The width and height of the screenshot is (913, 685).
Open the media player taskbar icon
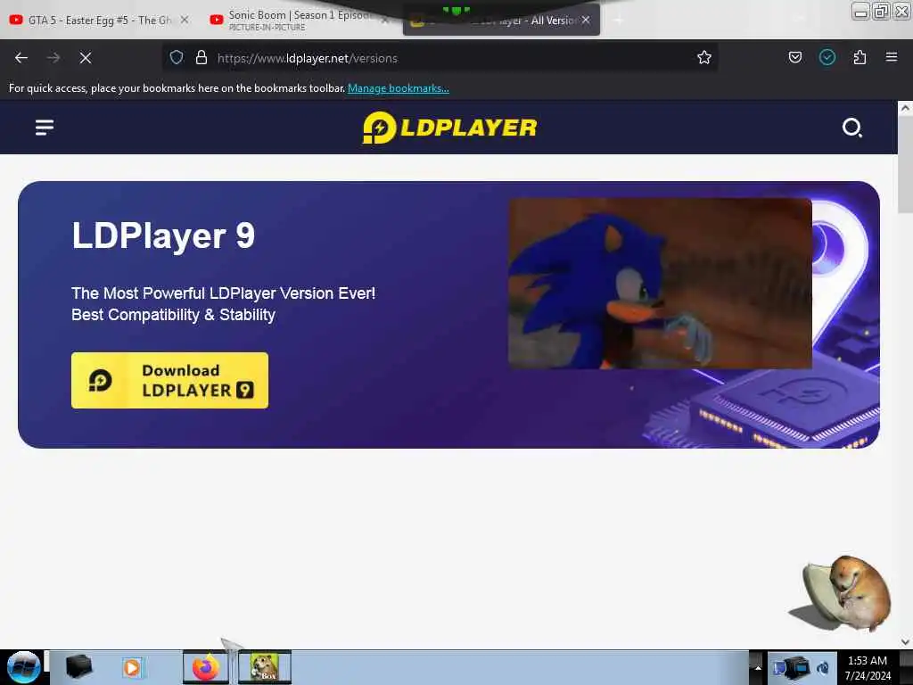coord(132,667)
